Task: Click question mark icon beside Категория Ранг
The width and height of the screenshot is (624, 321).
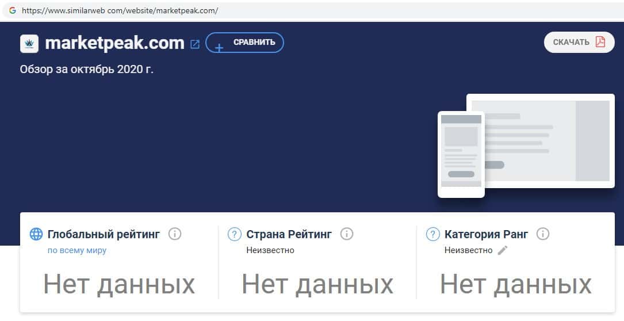Action: point(432,234)
